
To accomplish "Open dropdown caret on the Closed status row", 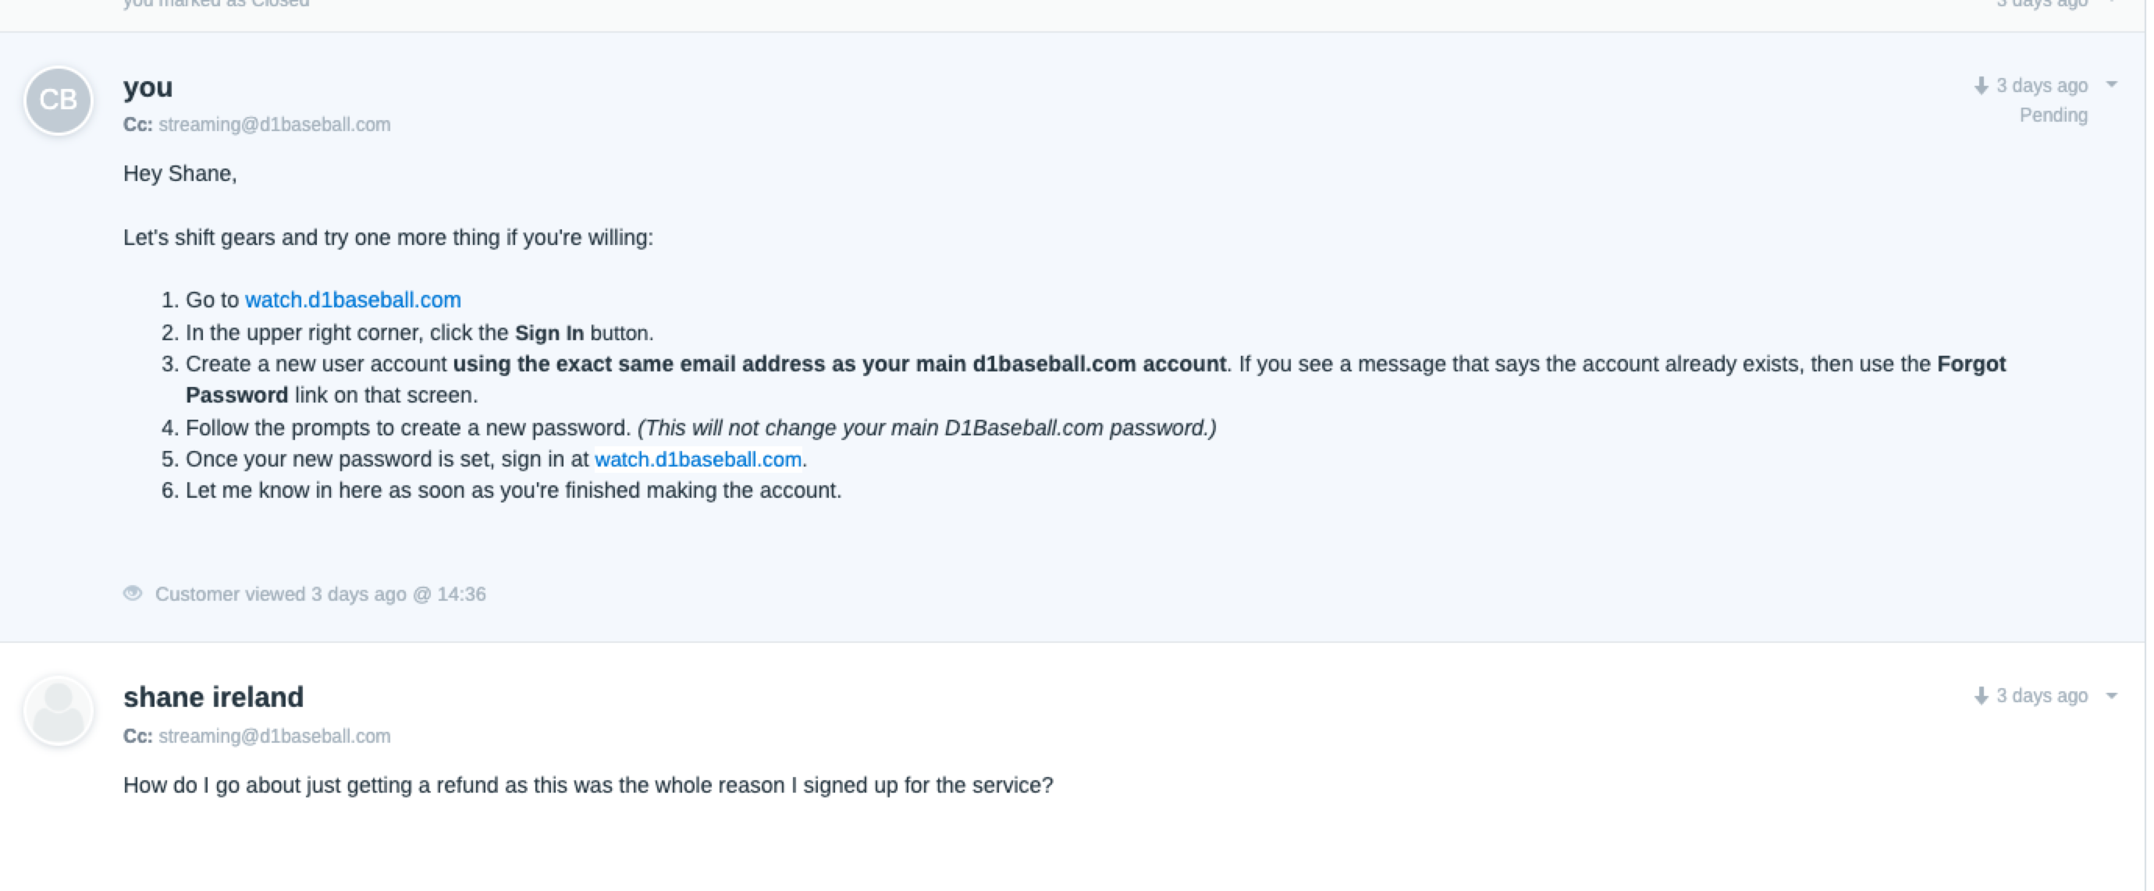I will (2111, 2).
